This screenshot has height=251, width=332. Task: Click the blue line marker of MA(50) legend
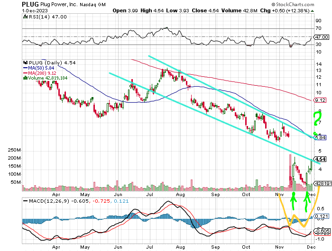click(26, 68)
